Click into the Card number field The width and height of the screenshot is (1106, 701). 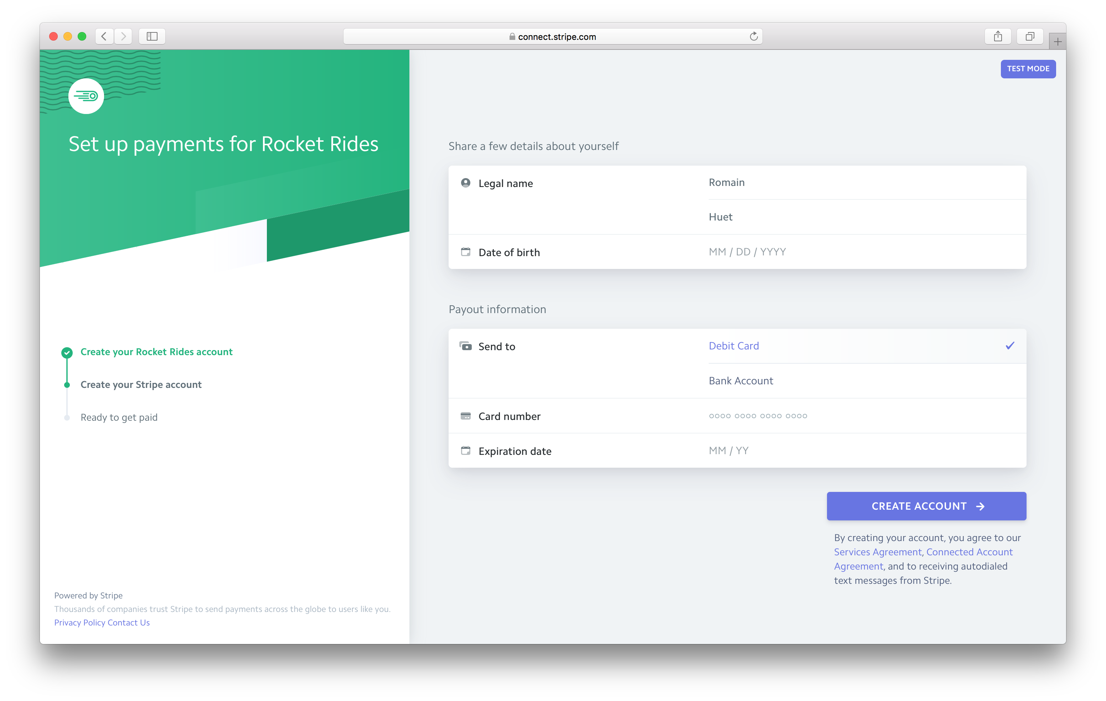pyautogui.click(x=758, y=416)
